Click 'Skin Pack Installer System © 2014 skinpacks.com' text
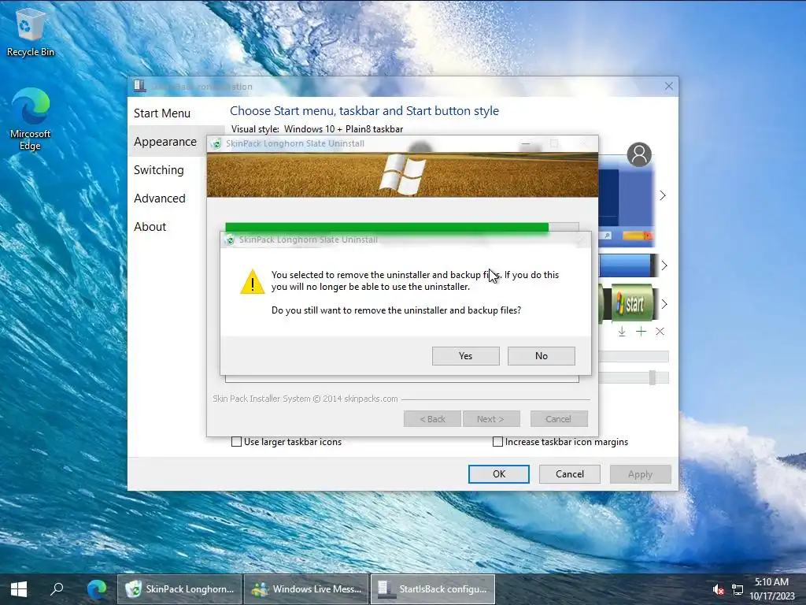The image size is (806, 605). pyautogui.click(x=305, y=399)
